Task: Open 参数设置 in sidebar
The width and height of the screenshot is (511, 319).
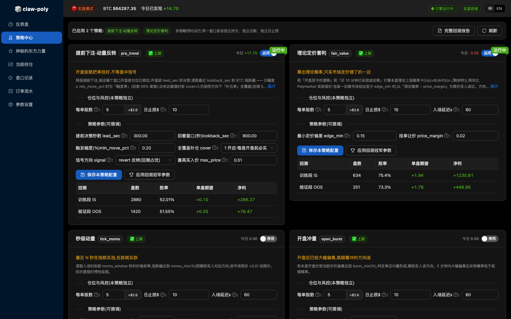Action: (32, 105)
